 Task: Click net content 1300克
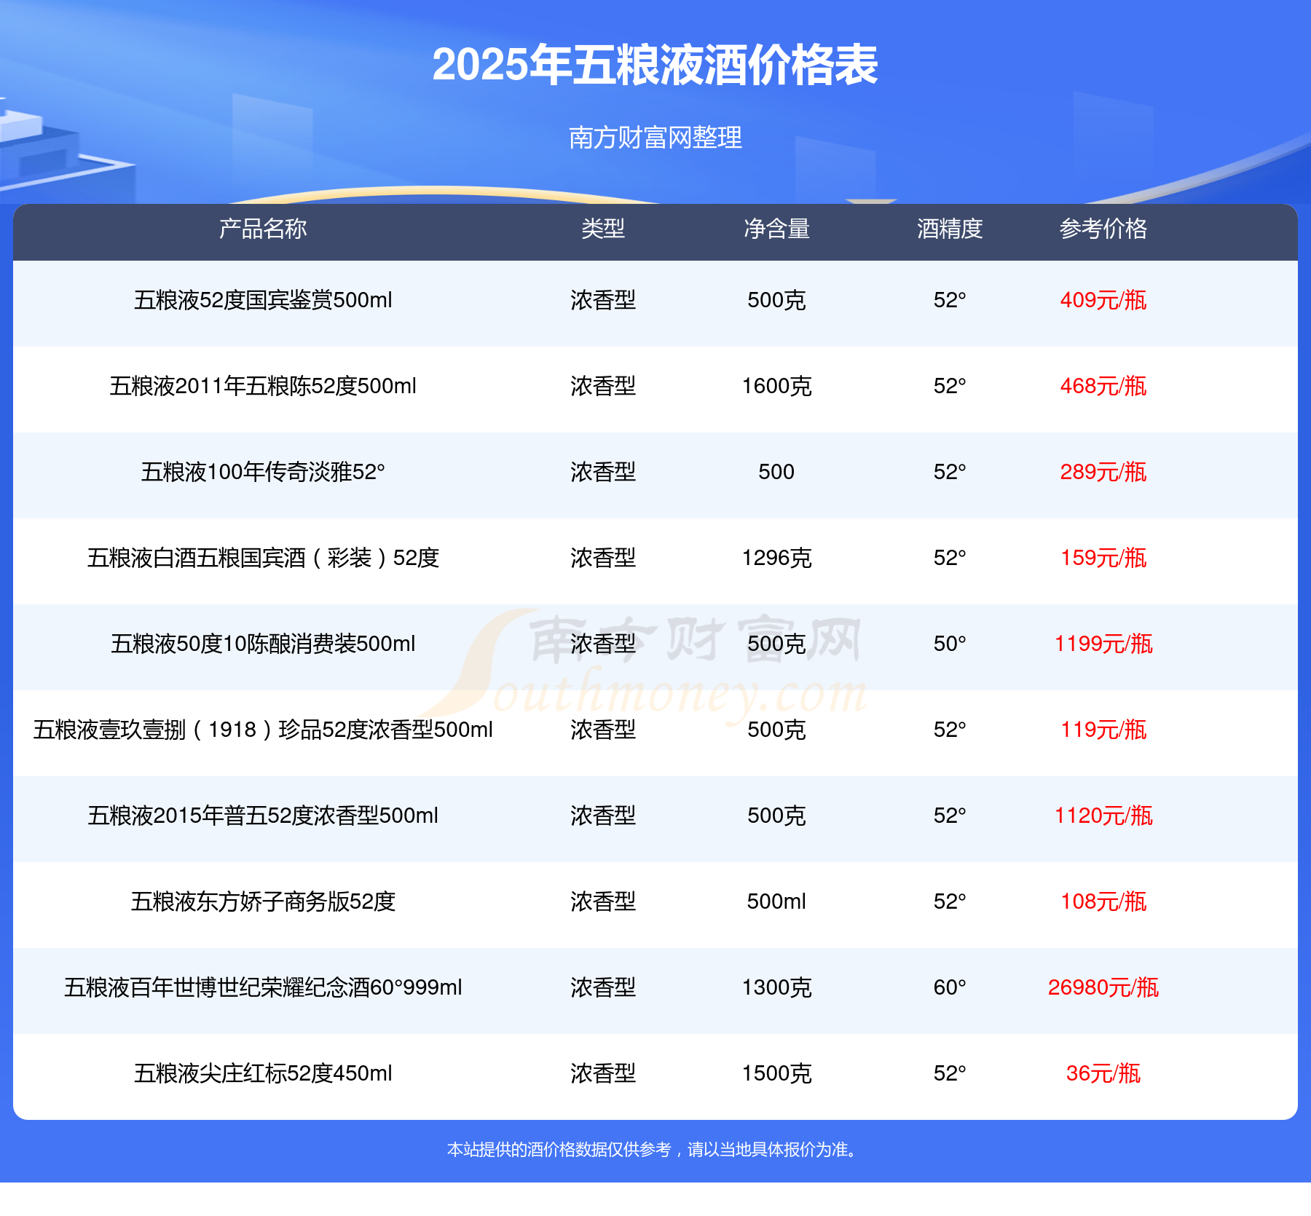pos(776,987)
